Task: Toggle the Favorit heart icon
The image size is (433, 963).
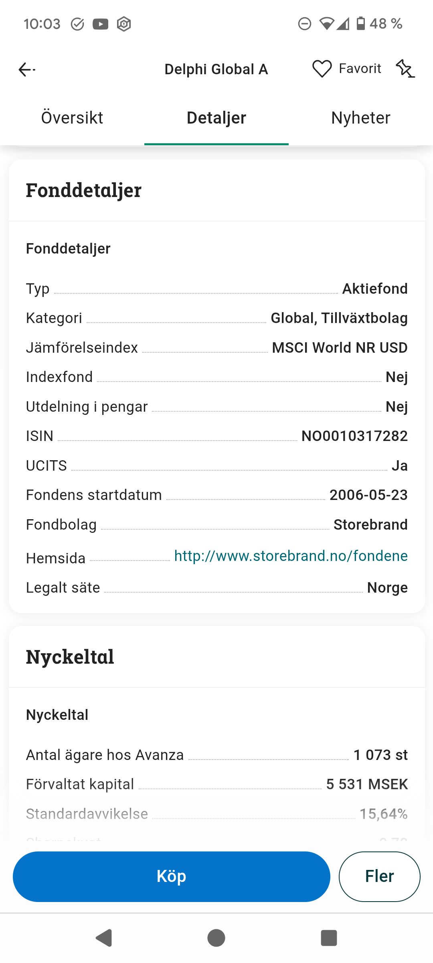Action: point(322,69)
